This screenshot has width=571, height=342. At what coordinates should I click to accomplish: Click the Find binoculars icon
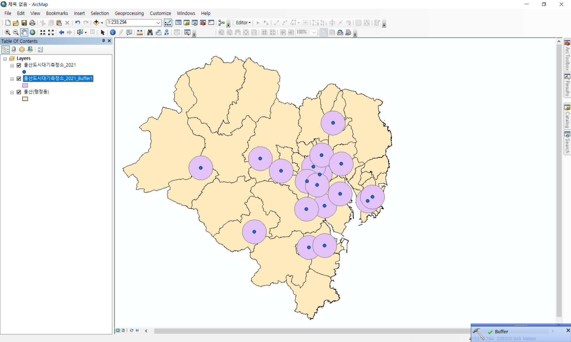coord(150,32)
